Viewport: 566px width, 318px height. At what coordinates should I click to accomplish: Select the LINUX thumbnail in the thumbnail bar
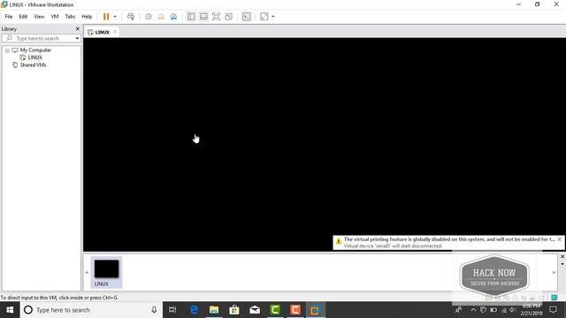click(106, 272)
